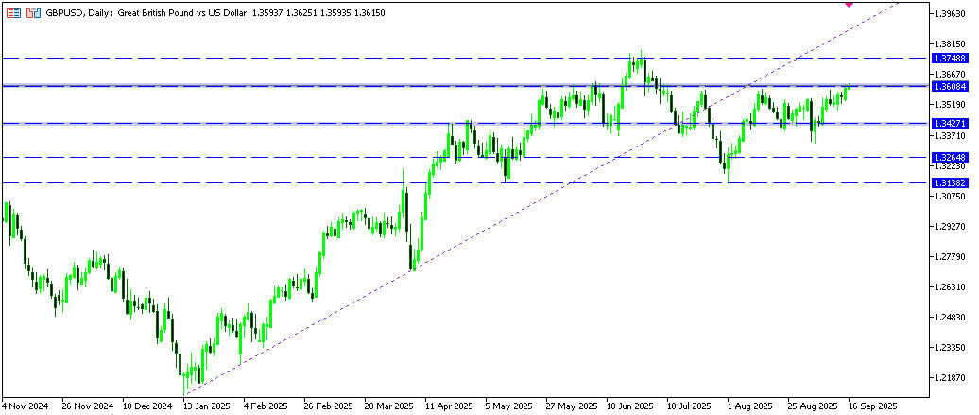The width and height of the screenshot is (979, 415).
Task: Click the 1.30750 value on price scale
Action: [950, 196]
